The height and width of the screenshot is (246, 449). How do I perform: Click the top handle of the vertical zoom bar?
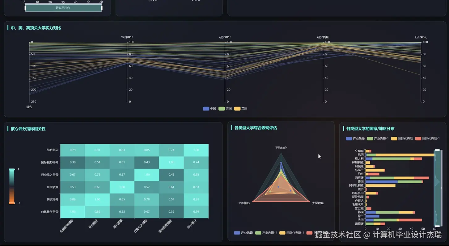(437, 150)
